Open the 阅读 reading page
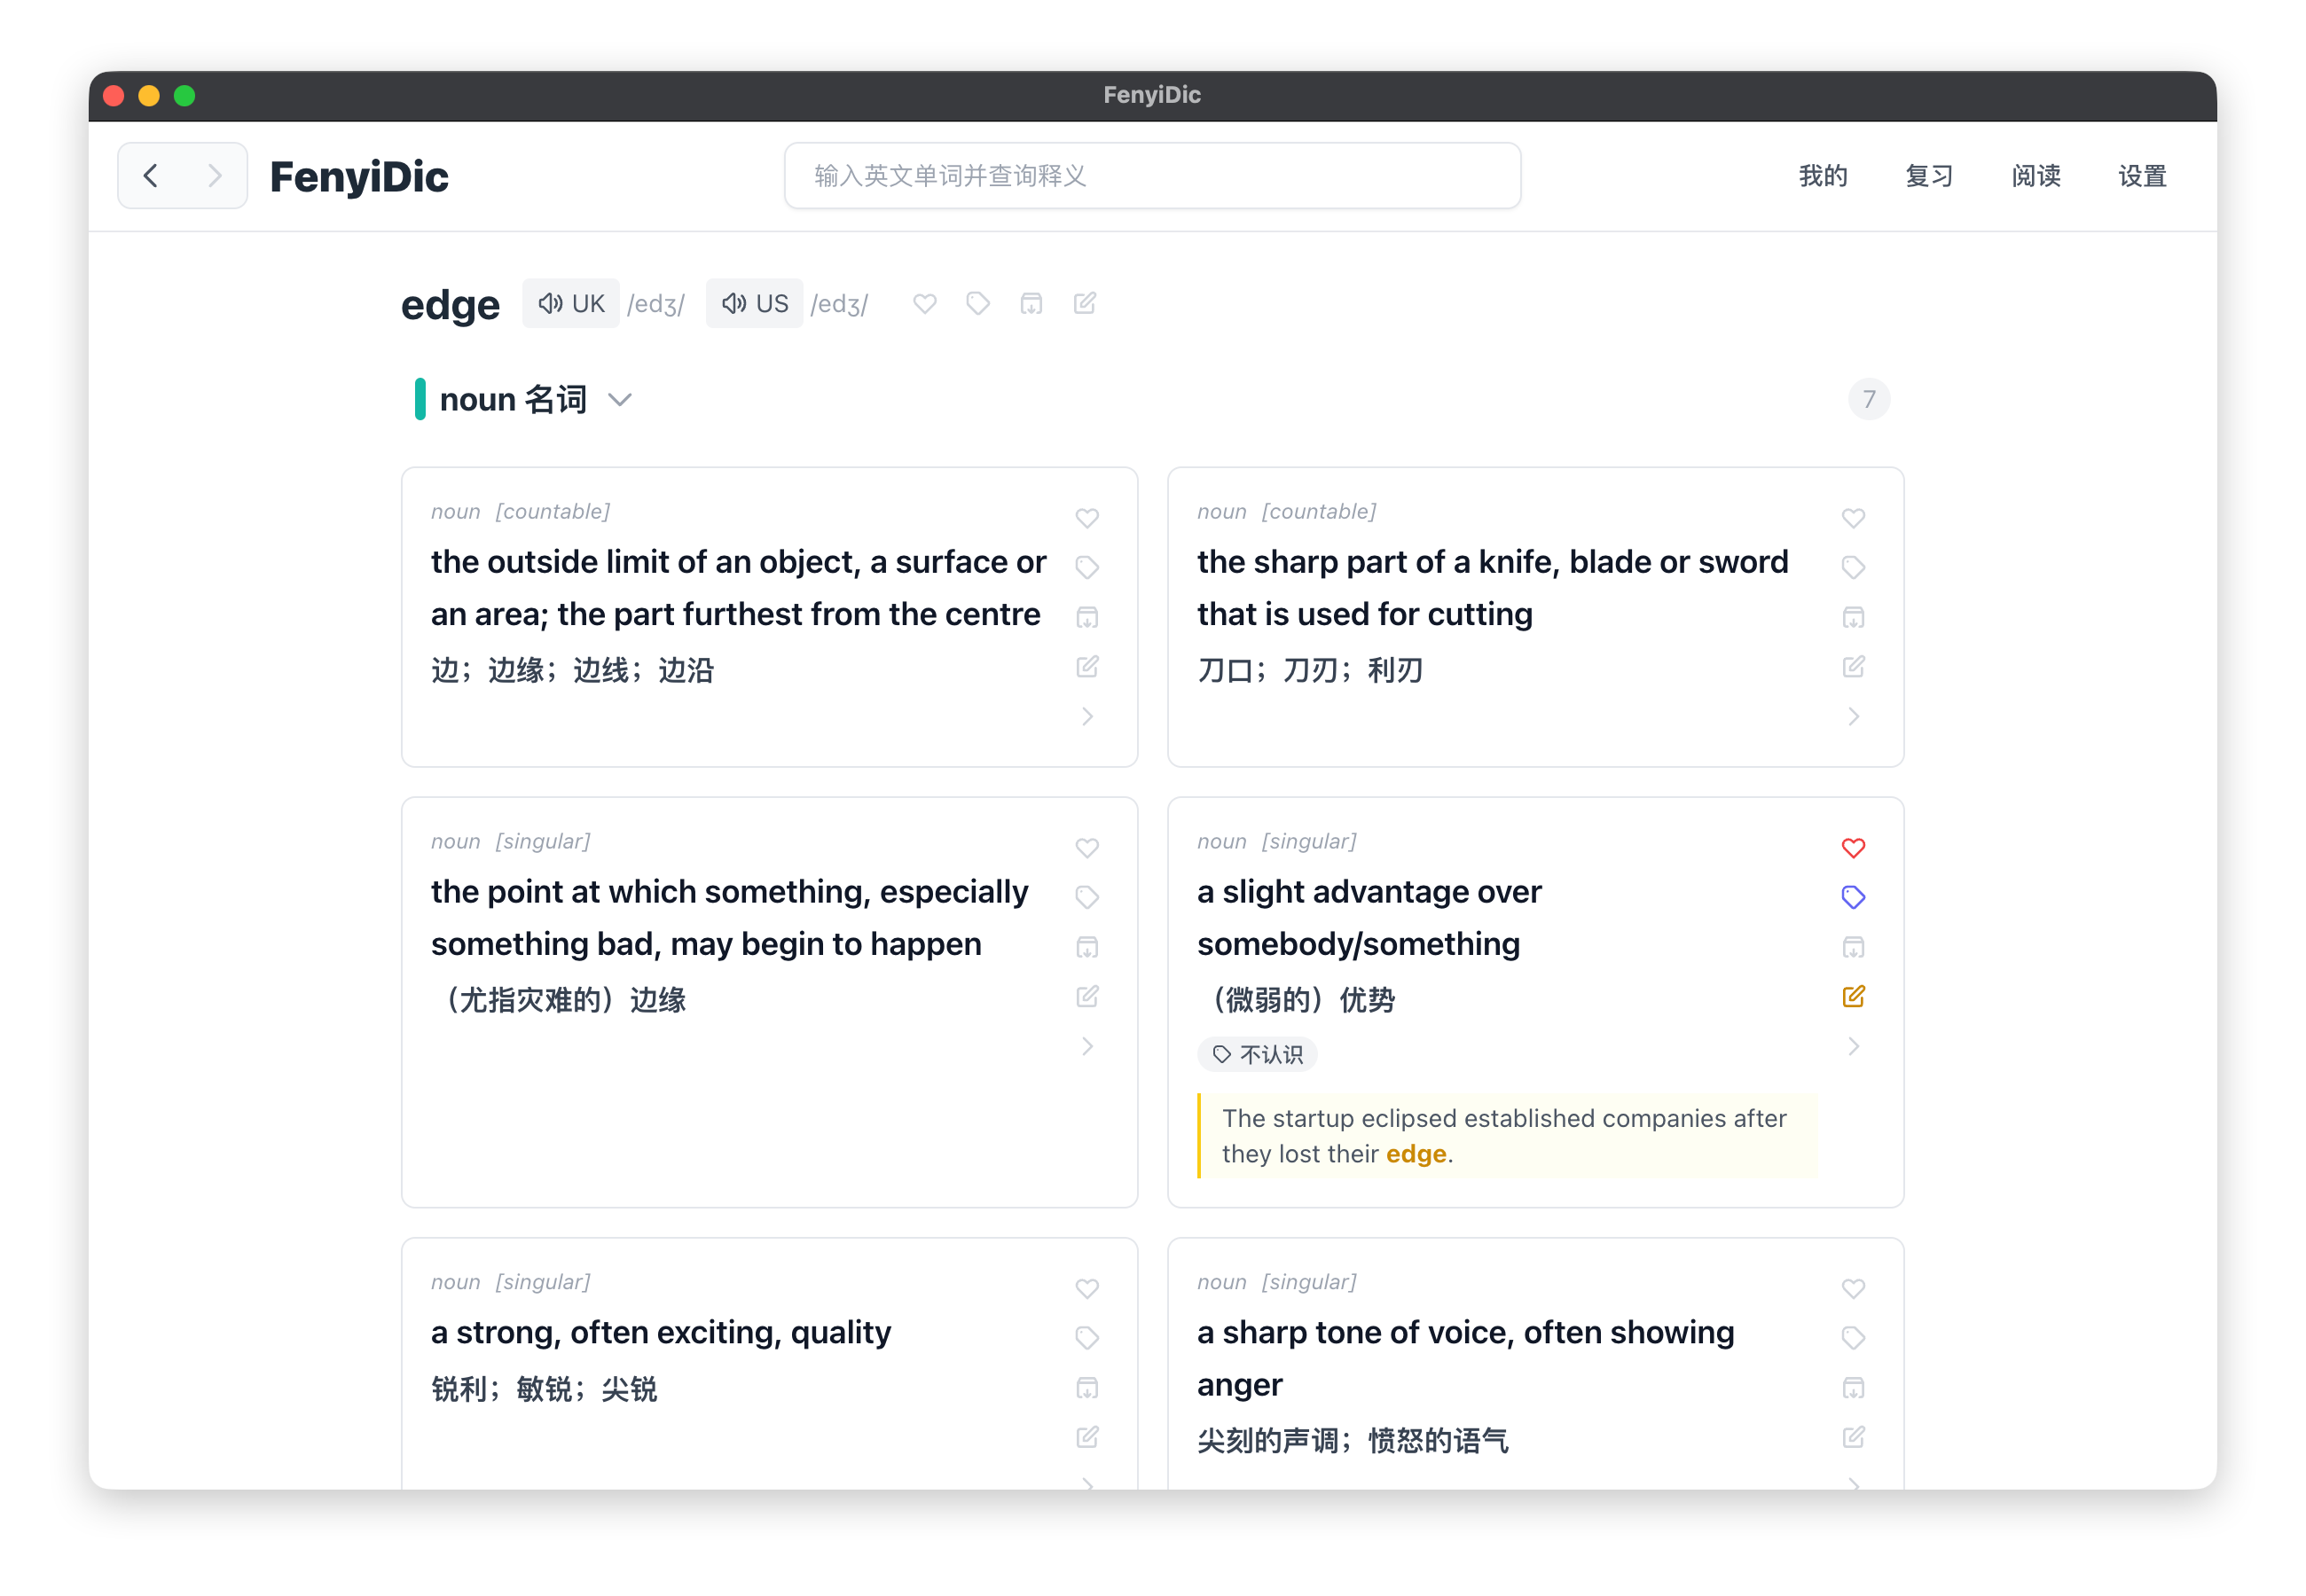2306x1596 pixels. [x=2036, y=176]
